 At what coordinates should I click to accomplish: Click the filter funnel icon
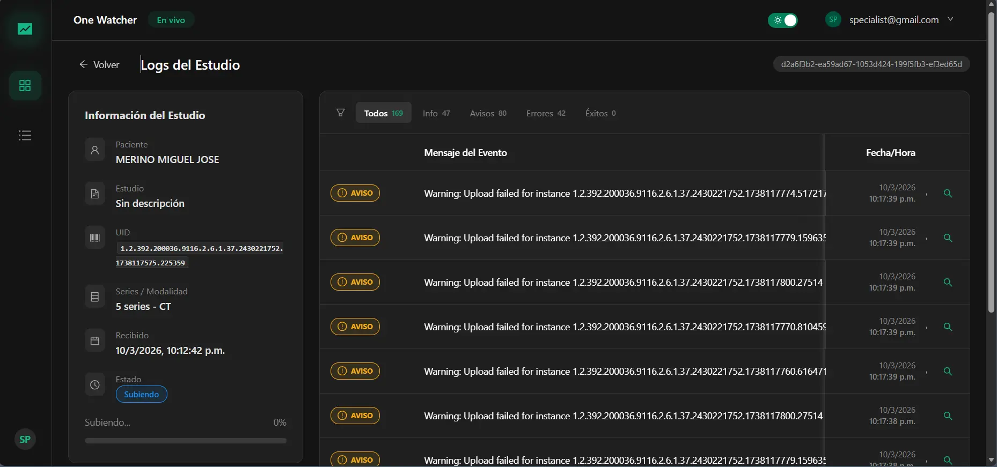tap(340, 113)
